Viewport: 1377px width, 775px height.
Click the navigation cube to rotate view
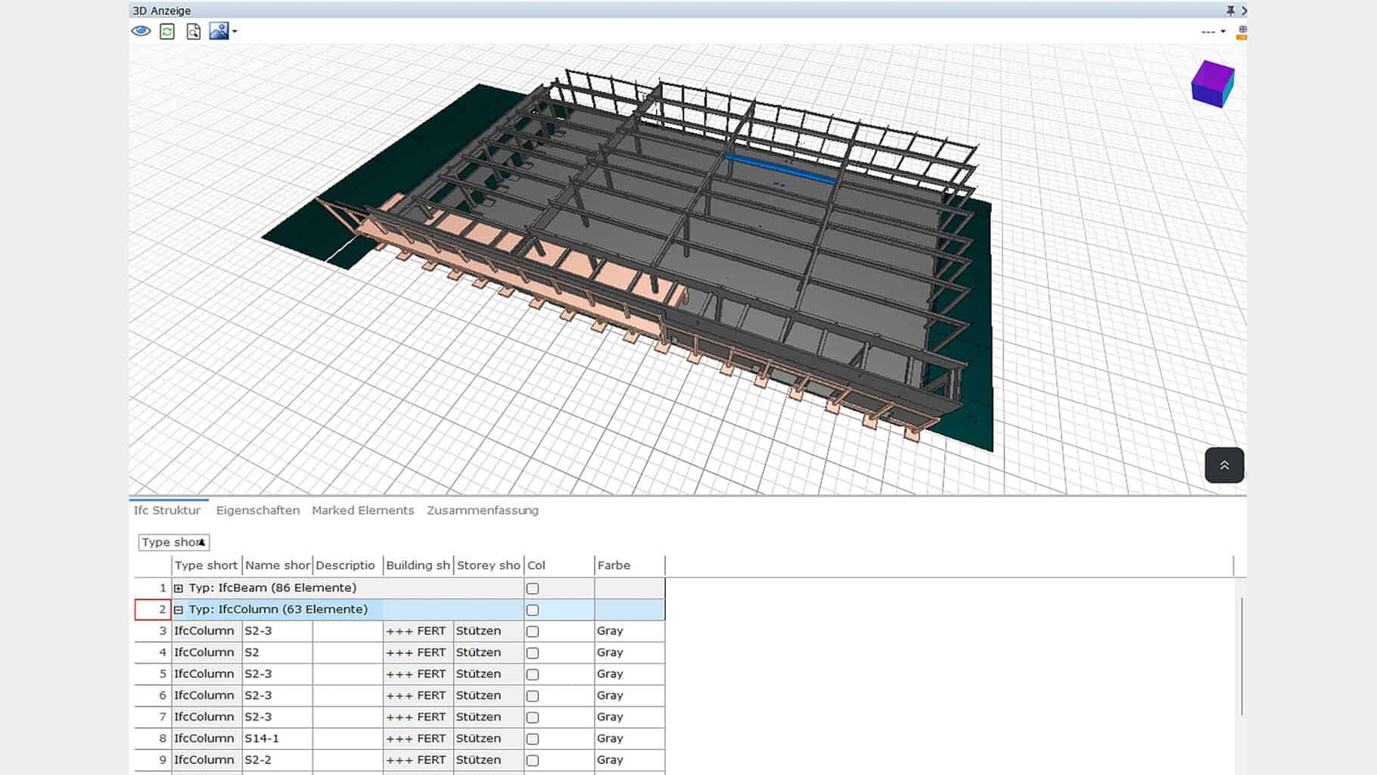point(1211,83)
